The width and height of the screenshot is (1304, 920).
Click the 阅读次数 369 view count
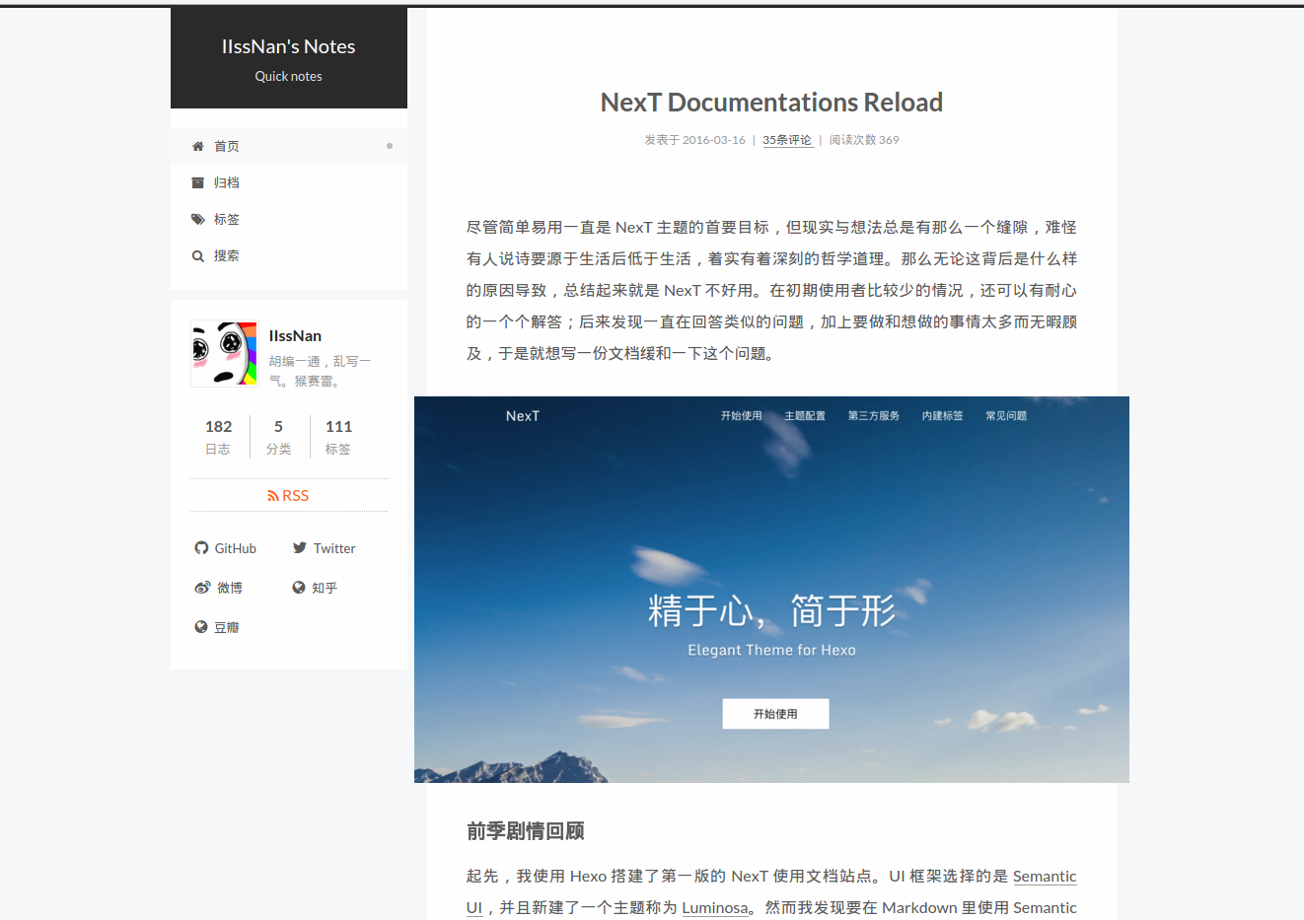pos(864,140)
